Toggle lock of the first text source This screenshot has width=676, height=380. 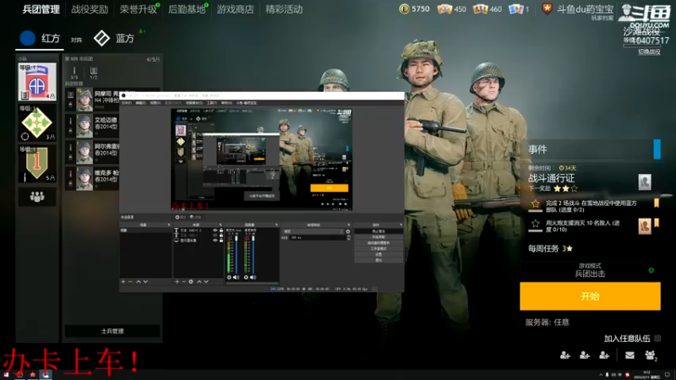(221, 231)
